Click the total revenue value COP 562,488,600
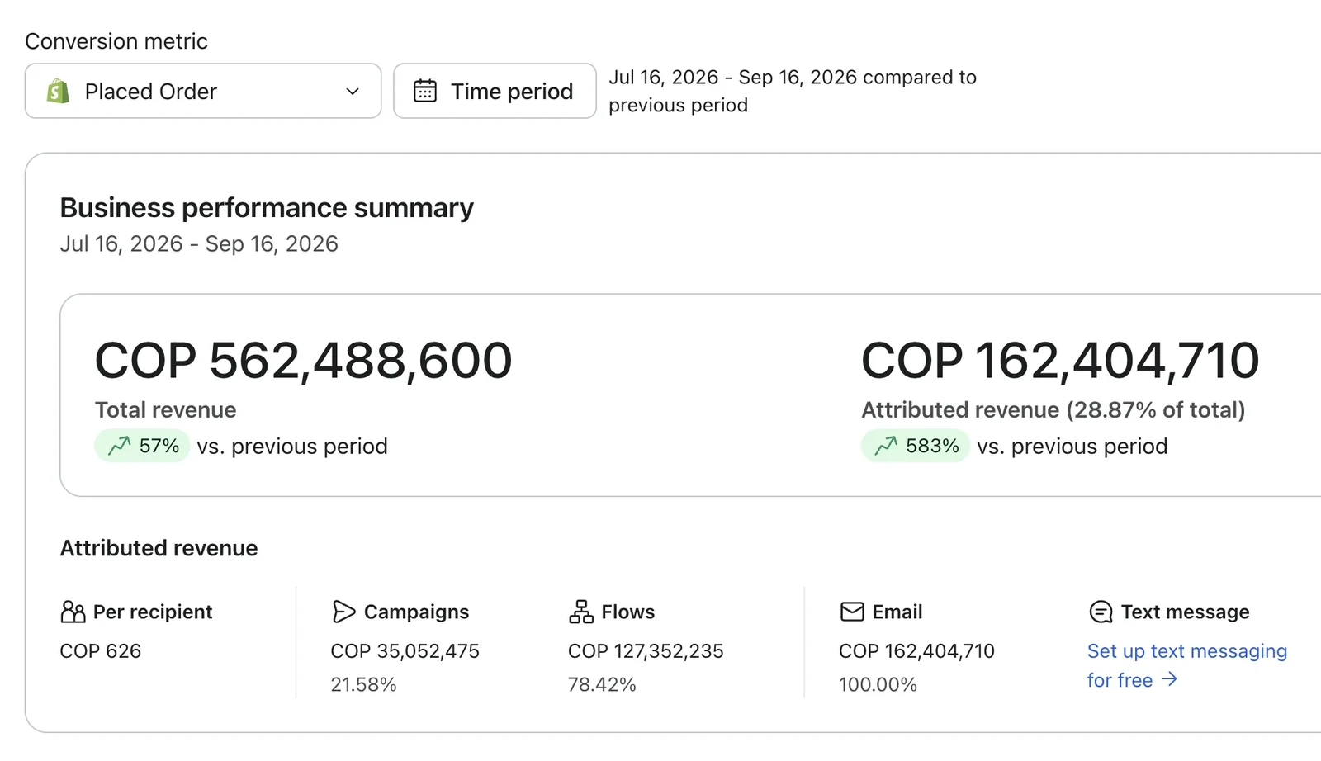The image size is (1321, 761). click(x=304, y=361)
